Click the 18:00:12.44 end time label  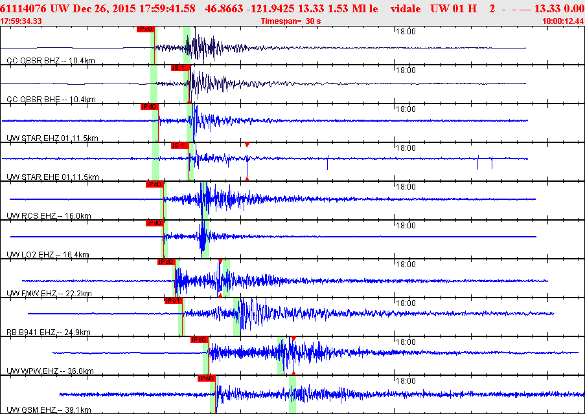(562, 21)
